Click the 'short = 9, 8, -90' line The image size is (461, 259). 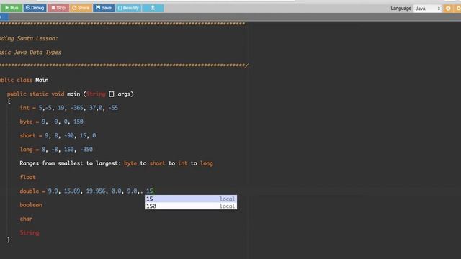pyautogui.click(x=58, y=135)
